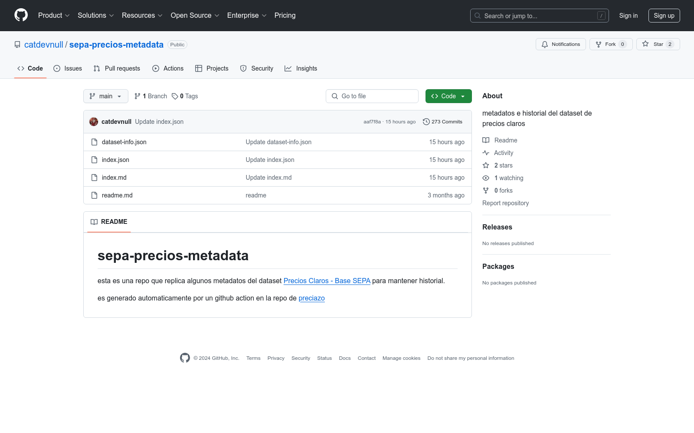Click the Search or jump to field
The image size is (694, 433).
click(540, 16)
